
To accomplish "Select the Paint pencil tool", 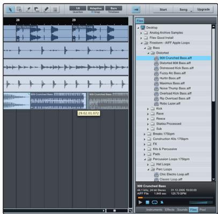I will (46, 9).
